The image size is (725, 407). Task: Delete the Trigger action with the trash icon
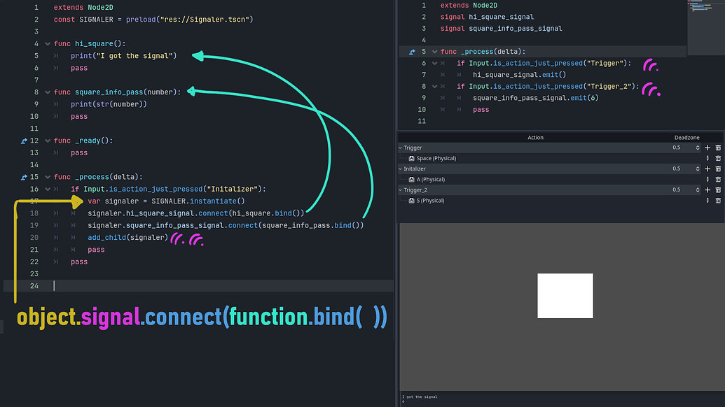(x=718, y=148)
